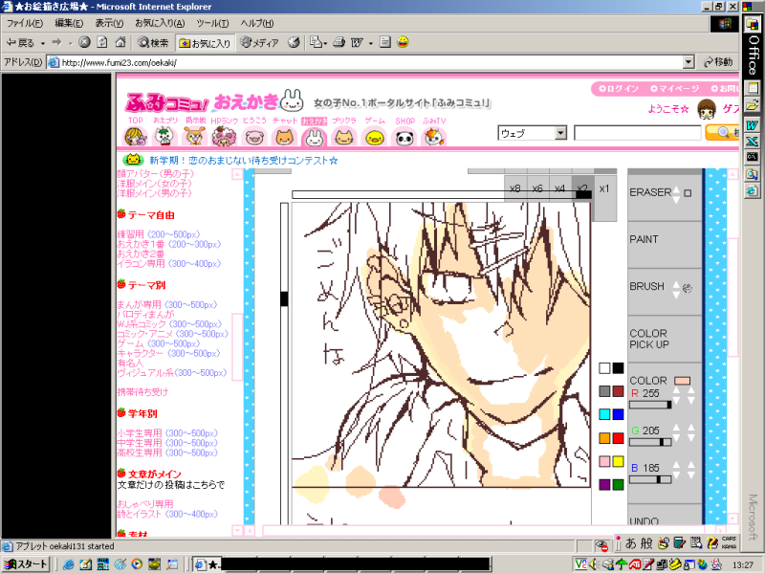
Task: Pick the red palette swatch
Action: pyautogui.click(x=618, y=438)
